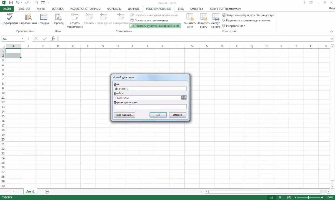This screenshot has width=335, height=200.
Task: Click Защитить лист to protect the sheet
Action: pyautogui.click(x=189, y=21)
